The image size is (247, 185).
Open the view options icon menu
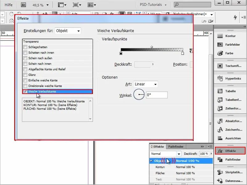[x=62, y=5]
